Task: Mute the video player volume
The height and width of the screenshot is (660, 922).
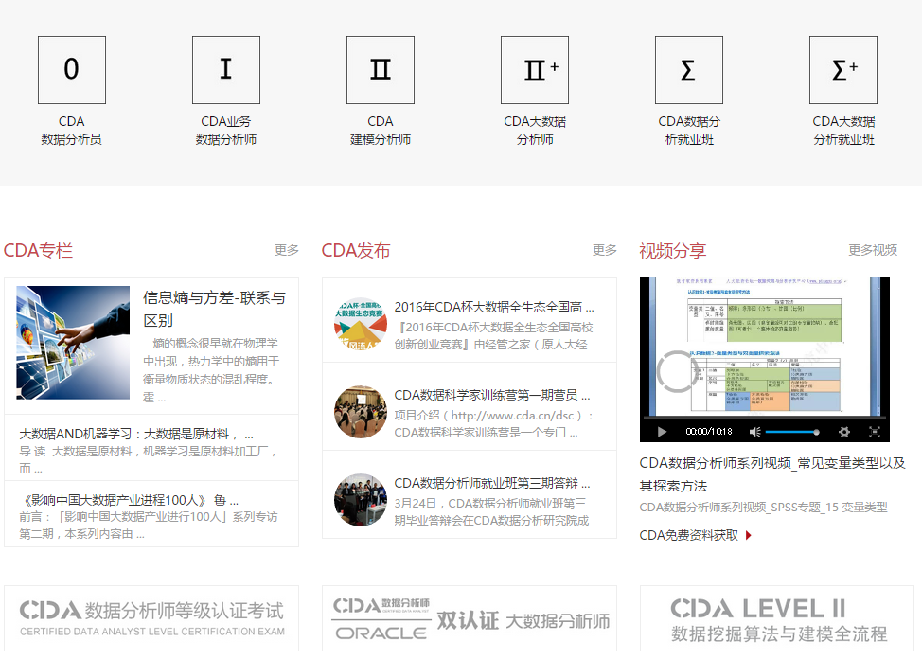Action: [755, 432]
